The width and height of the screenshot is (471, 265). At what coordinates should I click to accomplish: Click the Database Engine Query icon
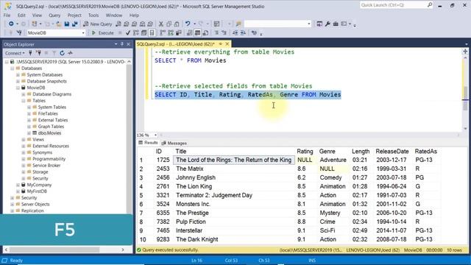point(118,24)
